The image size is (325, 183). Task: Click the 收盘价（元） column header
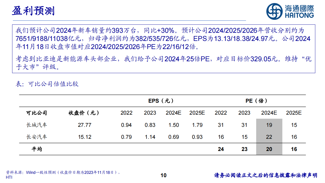84,113
